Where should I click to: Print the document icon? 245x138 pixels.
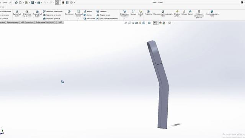(x=39, y=3)
